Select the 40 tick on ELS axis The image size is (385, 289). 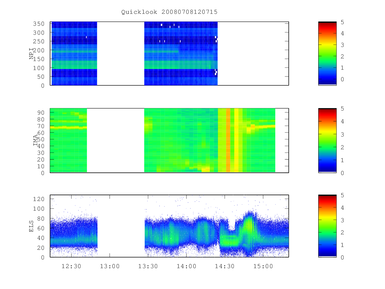[x=41, y=238]
